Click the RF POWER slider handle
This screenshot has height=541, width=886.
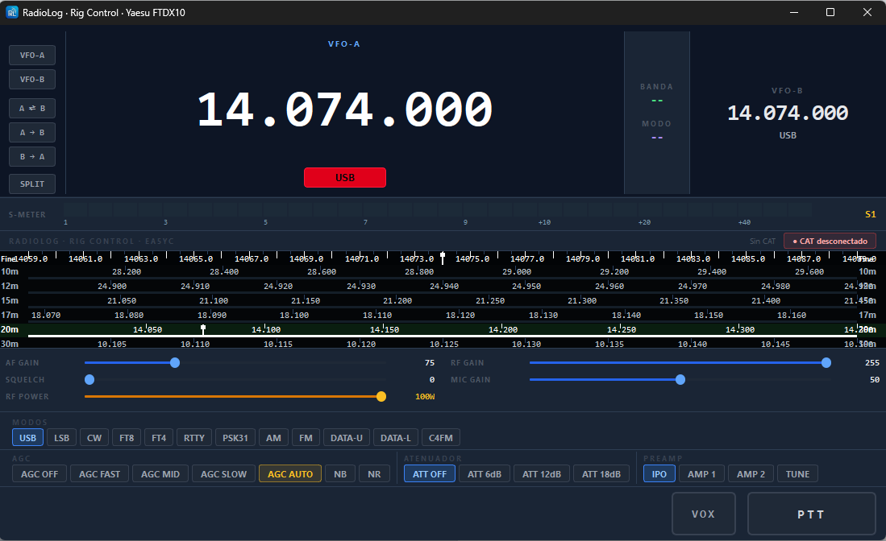pos(381,397)
